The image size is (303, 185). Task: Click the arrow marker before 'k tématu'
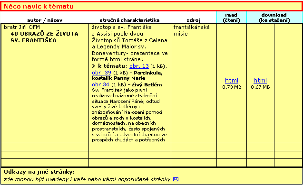click(x=94, y=66)
